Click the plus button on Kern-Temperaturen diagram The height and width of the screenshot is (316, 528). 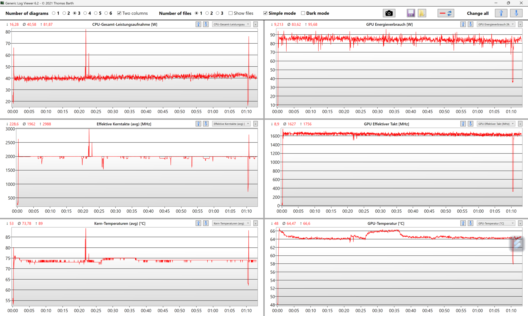[255, 223]
